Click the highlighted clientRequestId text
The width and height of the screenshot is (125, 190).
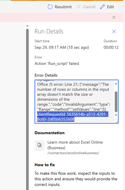coord(73,117)
